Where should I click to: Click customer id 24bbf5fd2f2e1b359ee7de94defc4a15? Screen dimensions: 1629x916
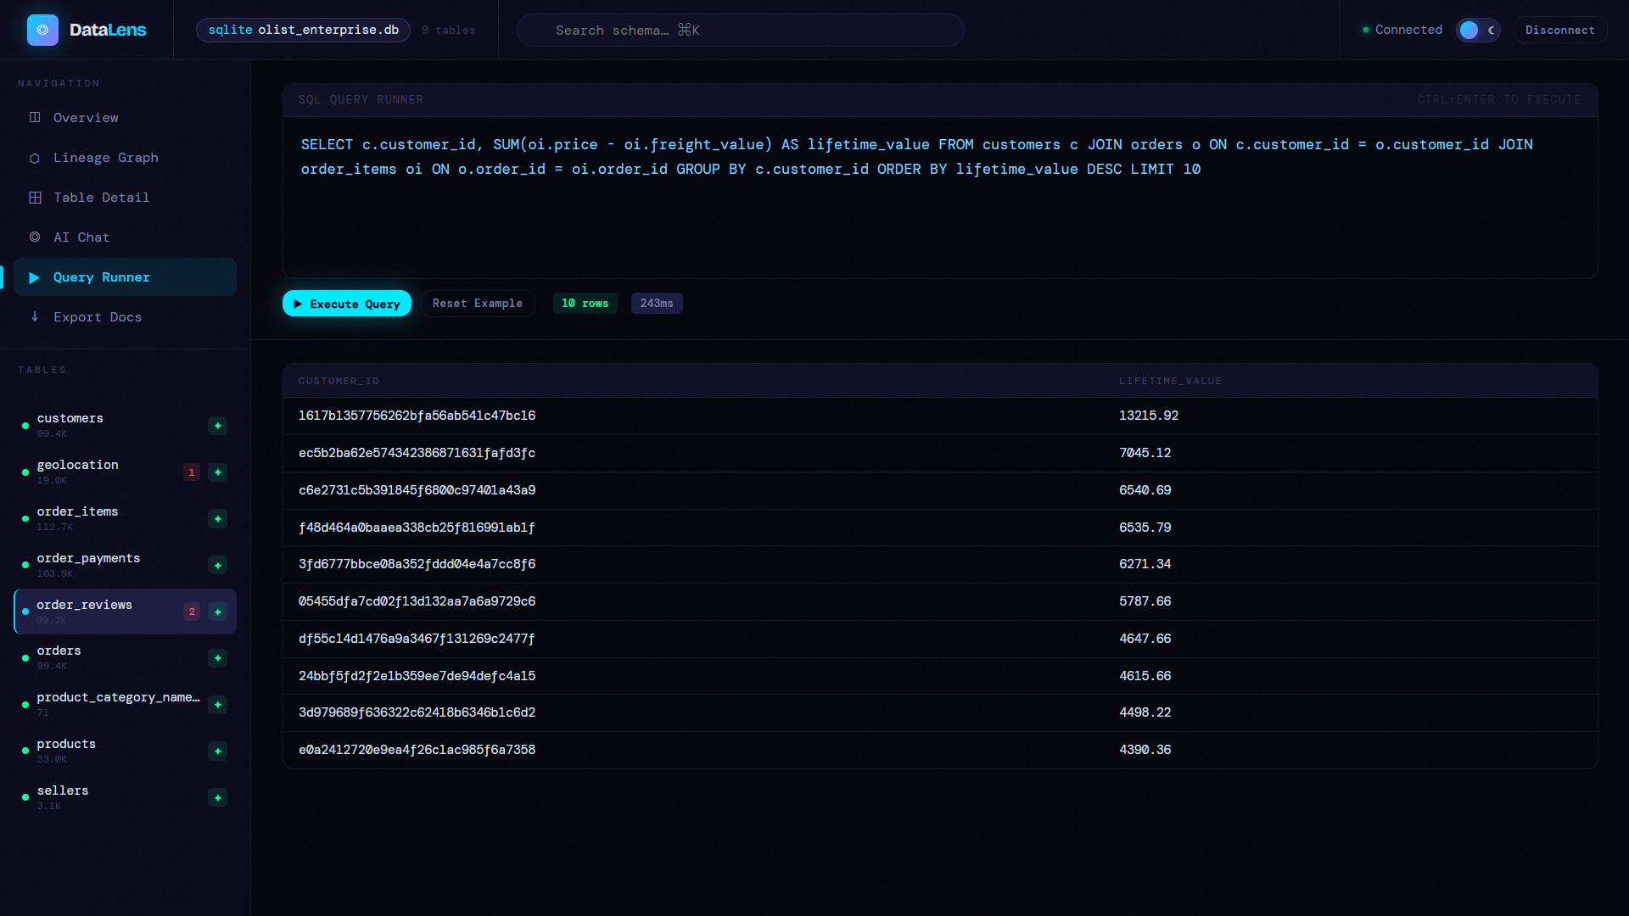click(417, 676)
